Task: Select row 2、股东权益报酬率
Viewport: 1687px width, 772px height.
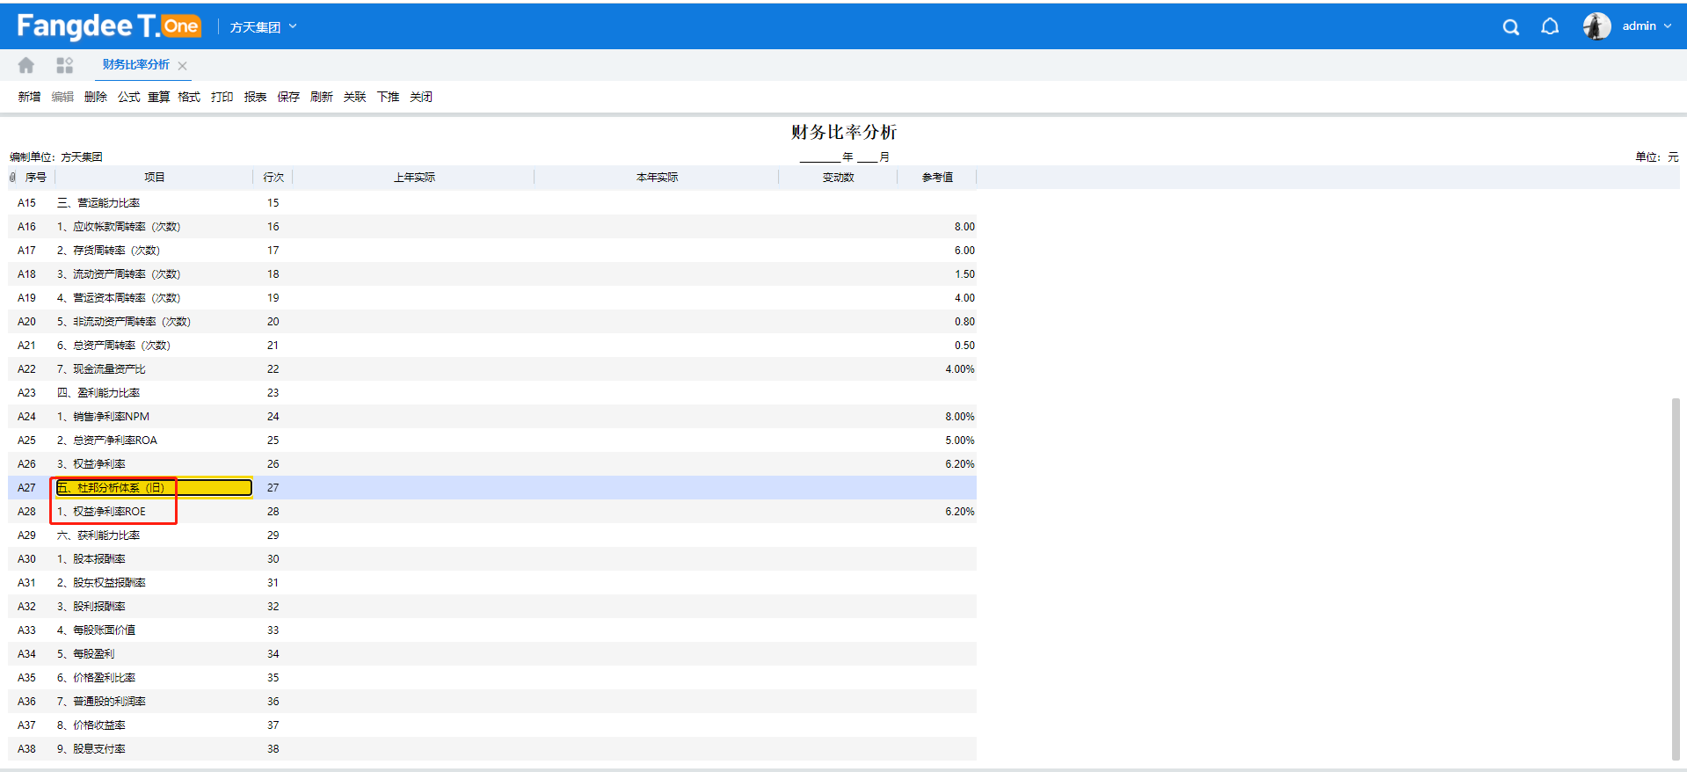Action: 492,583
